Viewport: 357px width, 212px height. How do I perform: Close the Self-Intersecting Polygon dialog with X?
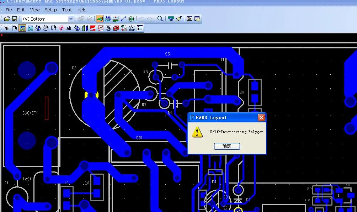(x=261, y=117)
